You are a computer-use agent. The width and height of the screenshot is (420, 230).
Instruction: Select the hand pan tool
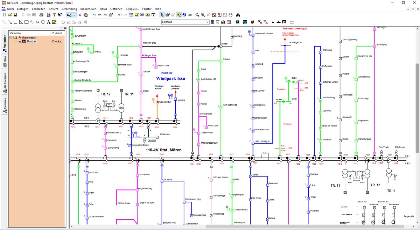pyautogui.click(x=230, y=15)
